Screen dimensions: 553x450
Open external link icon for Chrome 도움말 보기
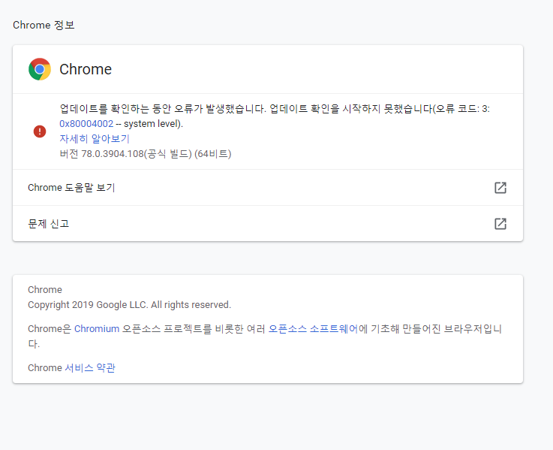[x=500, y=188]
